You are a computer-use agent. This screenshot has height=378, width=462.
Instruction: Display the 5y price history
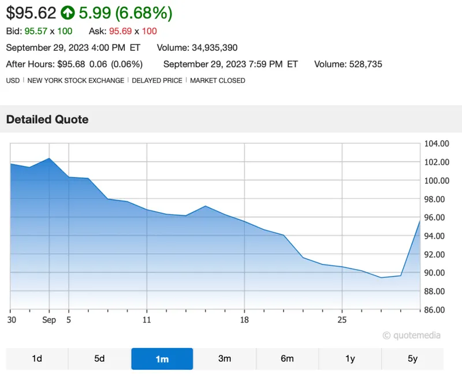point(412,358)
